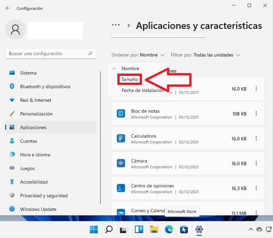Open options menu for the first 16,0 KB app
Screen dimensions: 273x238
(256, 89)
